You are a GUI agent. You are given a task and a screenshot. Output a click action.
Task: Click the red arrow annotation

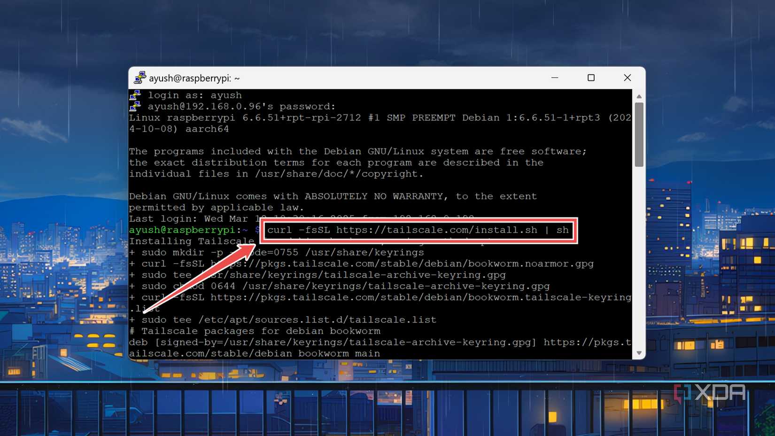197,277
